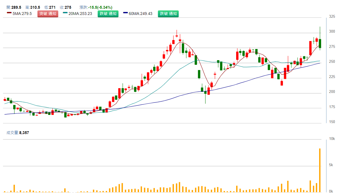Select the 5MA:279.5 legend label
The image size is (340, 196).
22,14
